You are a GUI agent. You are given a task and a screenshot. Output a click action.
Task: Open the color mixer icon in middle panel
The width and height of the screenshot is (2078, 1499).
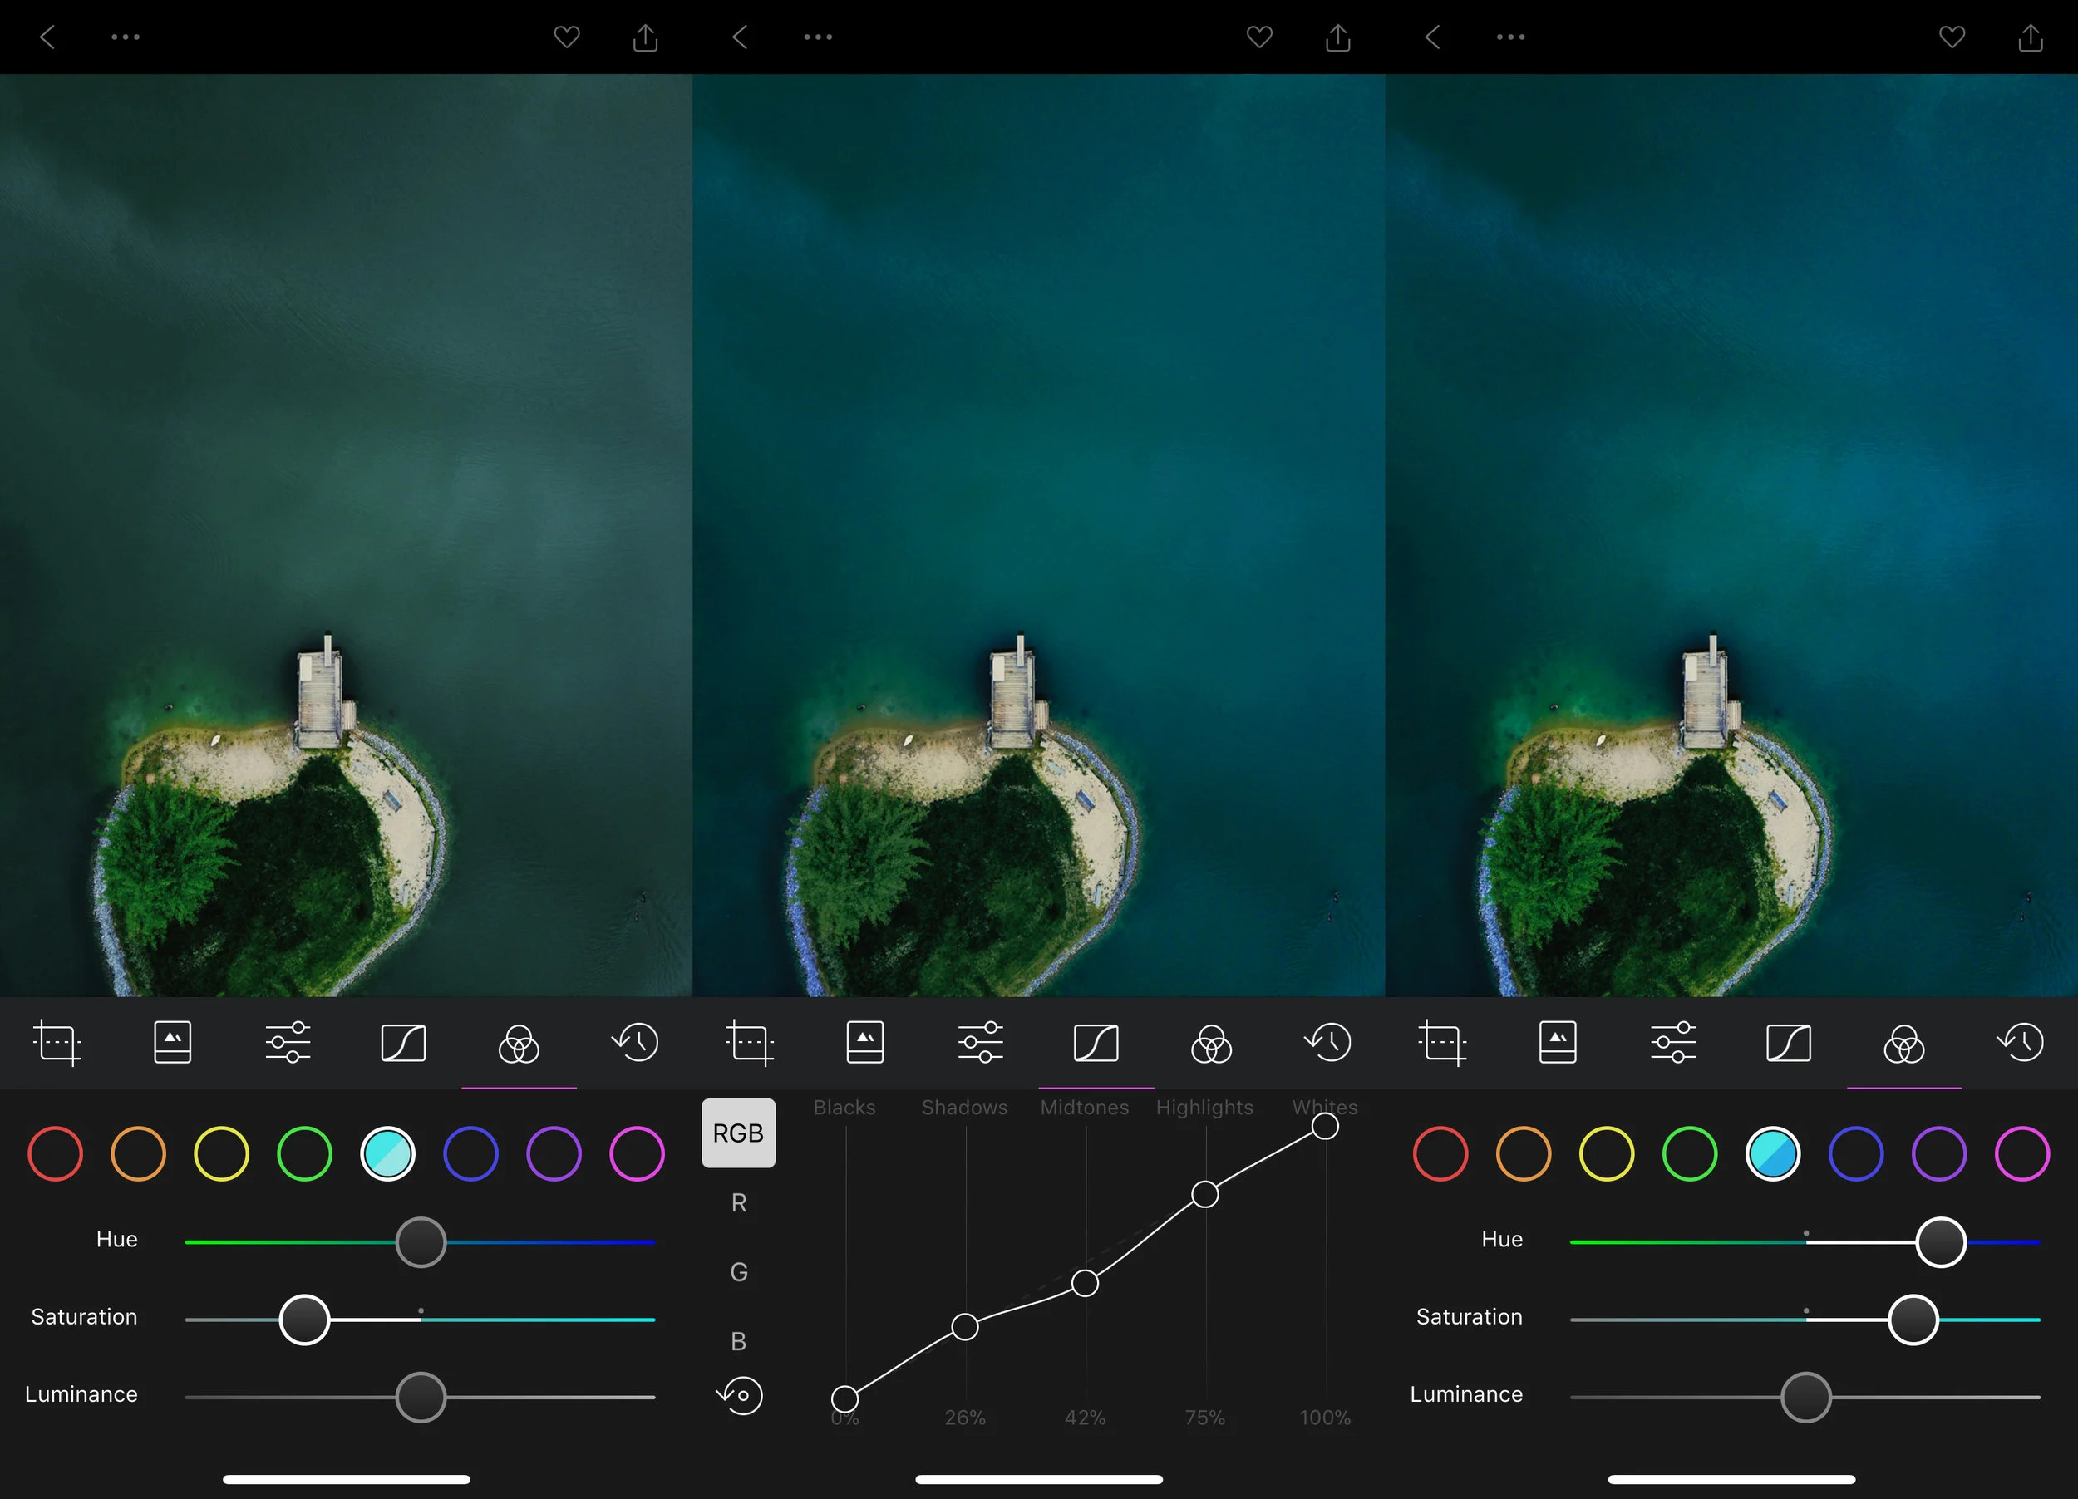[x=1210, y=1042]
